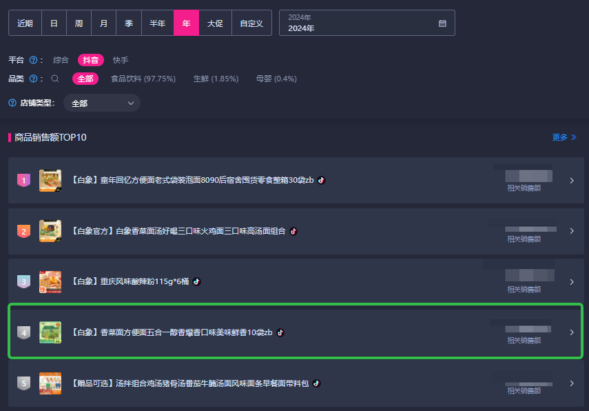This screenshot has width=589, height=411.
Task: Open the 自定义 custom range tab
Action: pos(251,23)
